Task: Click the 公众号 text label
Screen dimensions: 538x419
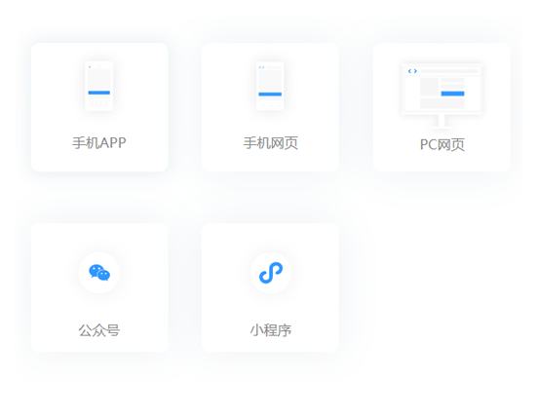Action: (99, 330)
